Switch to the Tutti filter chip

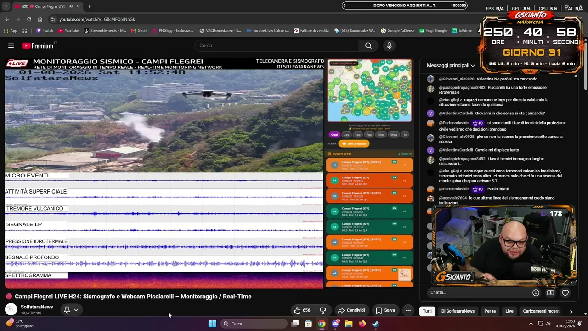pyautogui.click(x=427, y=311)
